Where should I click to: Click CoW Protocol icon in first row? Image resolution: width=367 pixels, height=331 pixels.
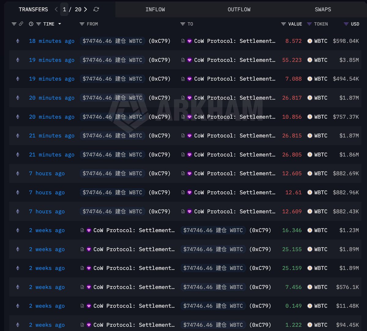(190, 41)
